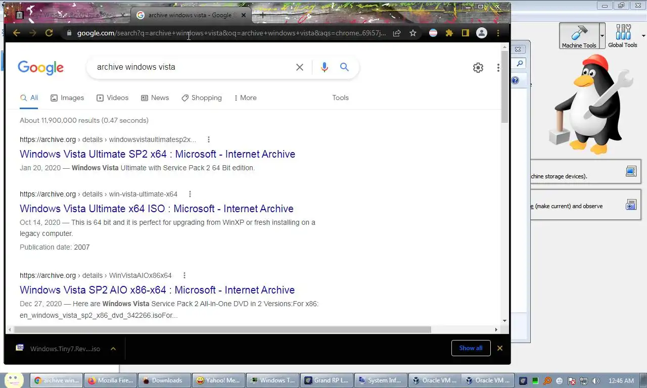The width and height of the screenshot is (647, 388).
Task: Expand the Global Tools dropdown arrow
Action: [643, 36]
